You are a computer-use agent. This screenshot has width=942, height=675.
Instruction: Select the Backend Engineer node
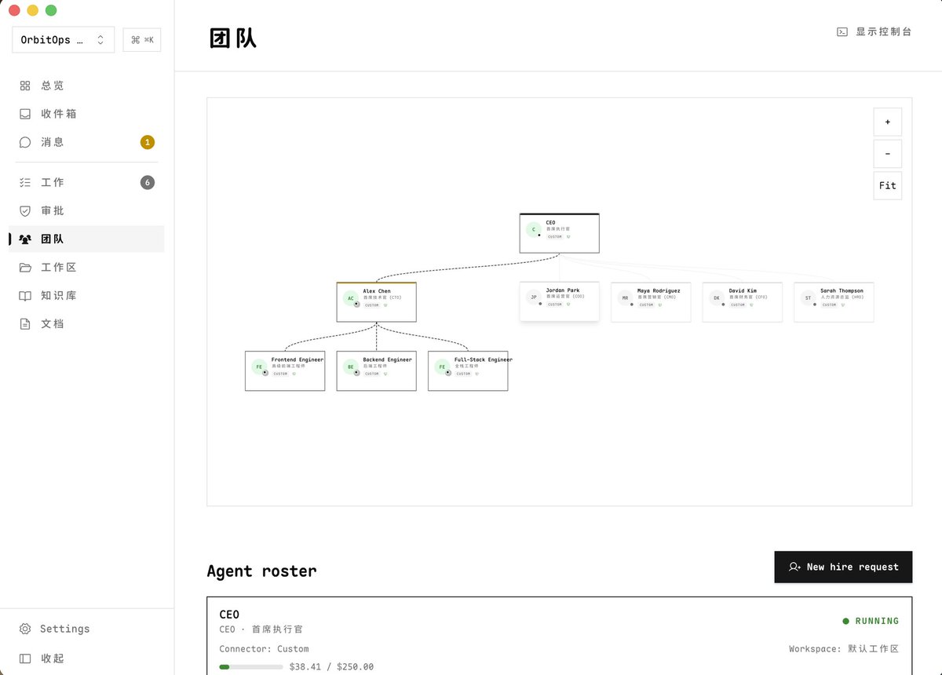pos(376,370)
